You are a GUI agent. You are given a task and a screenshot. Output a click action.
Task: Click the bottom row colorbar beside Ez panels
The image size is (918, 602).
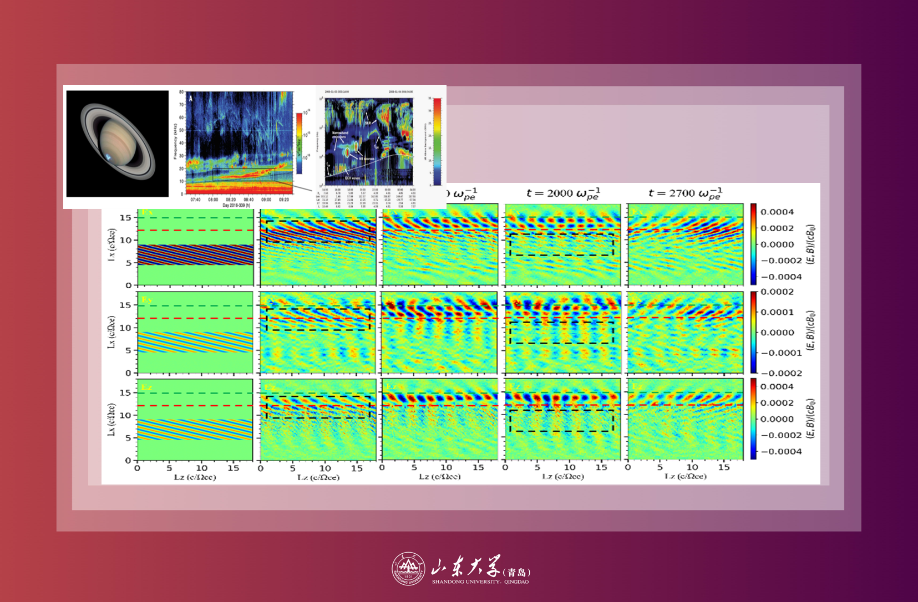753,419
